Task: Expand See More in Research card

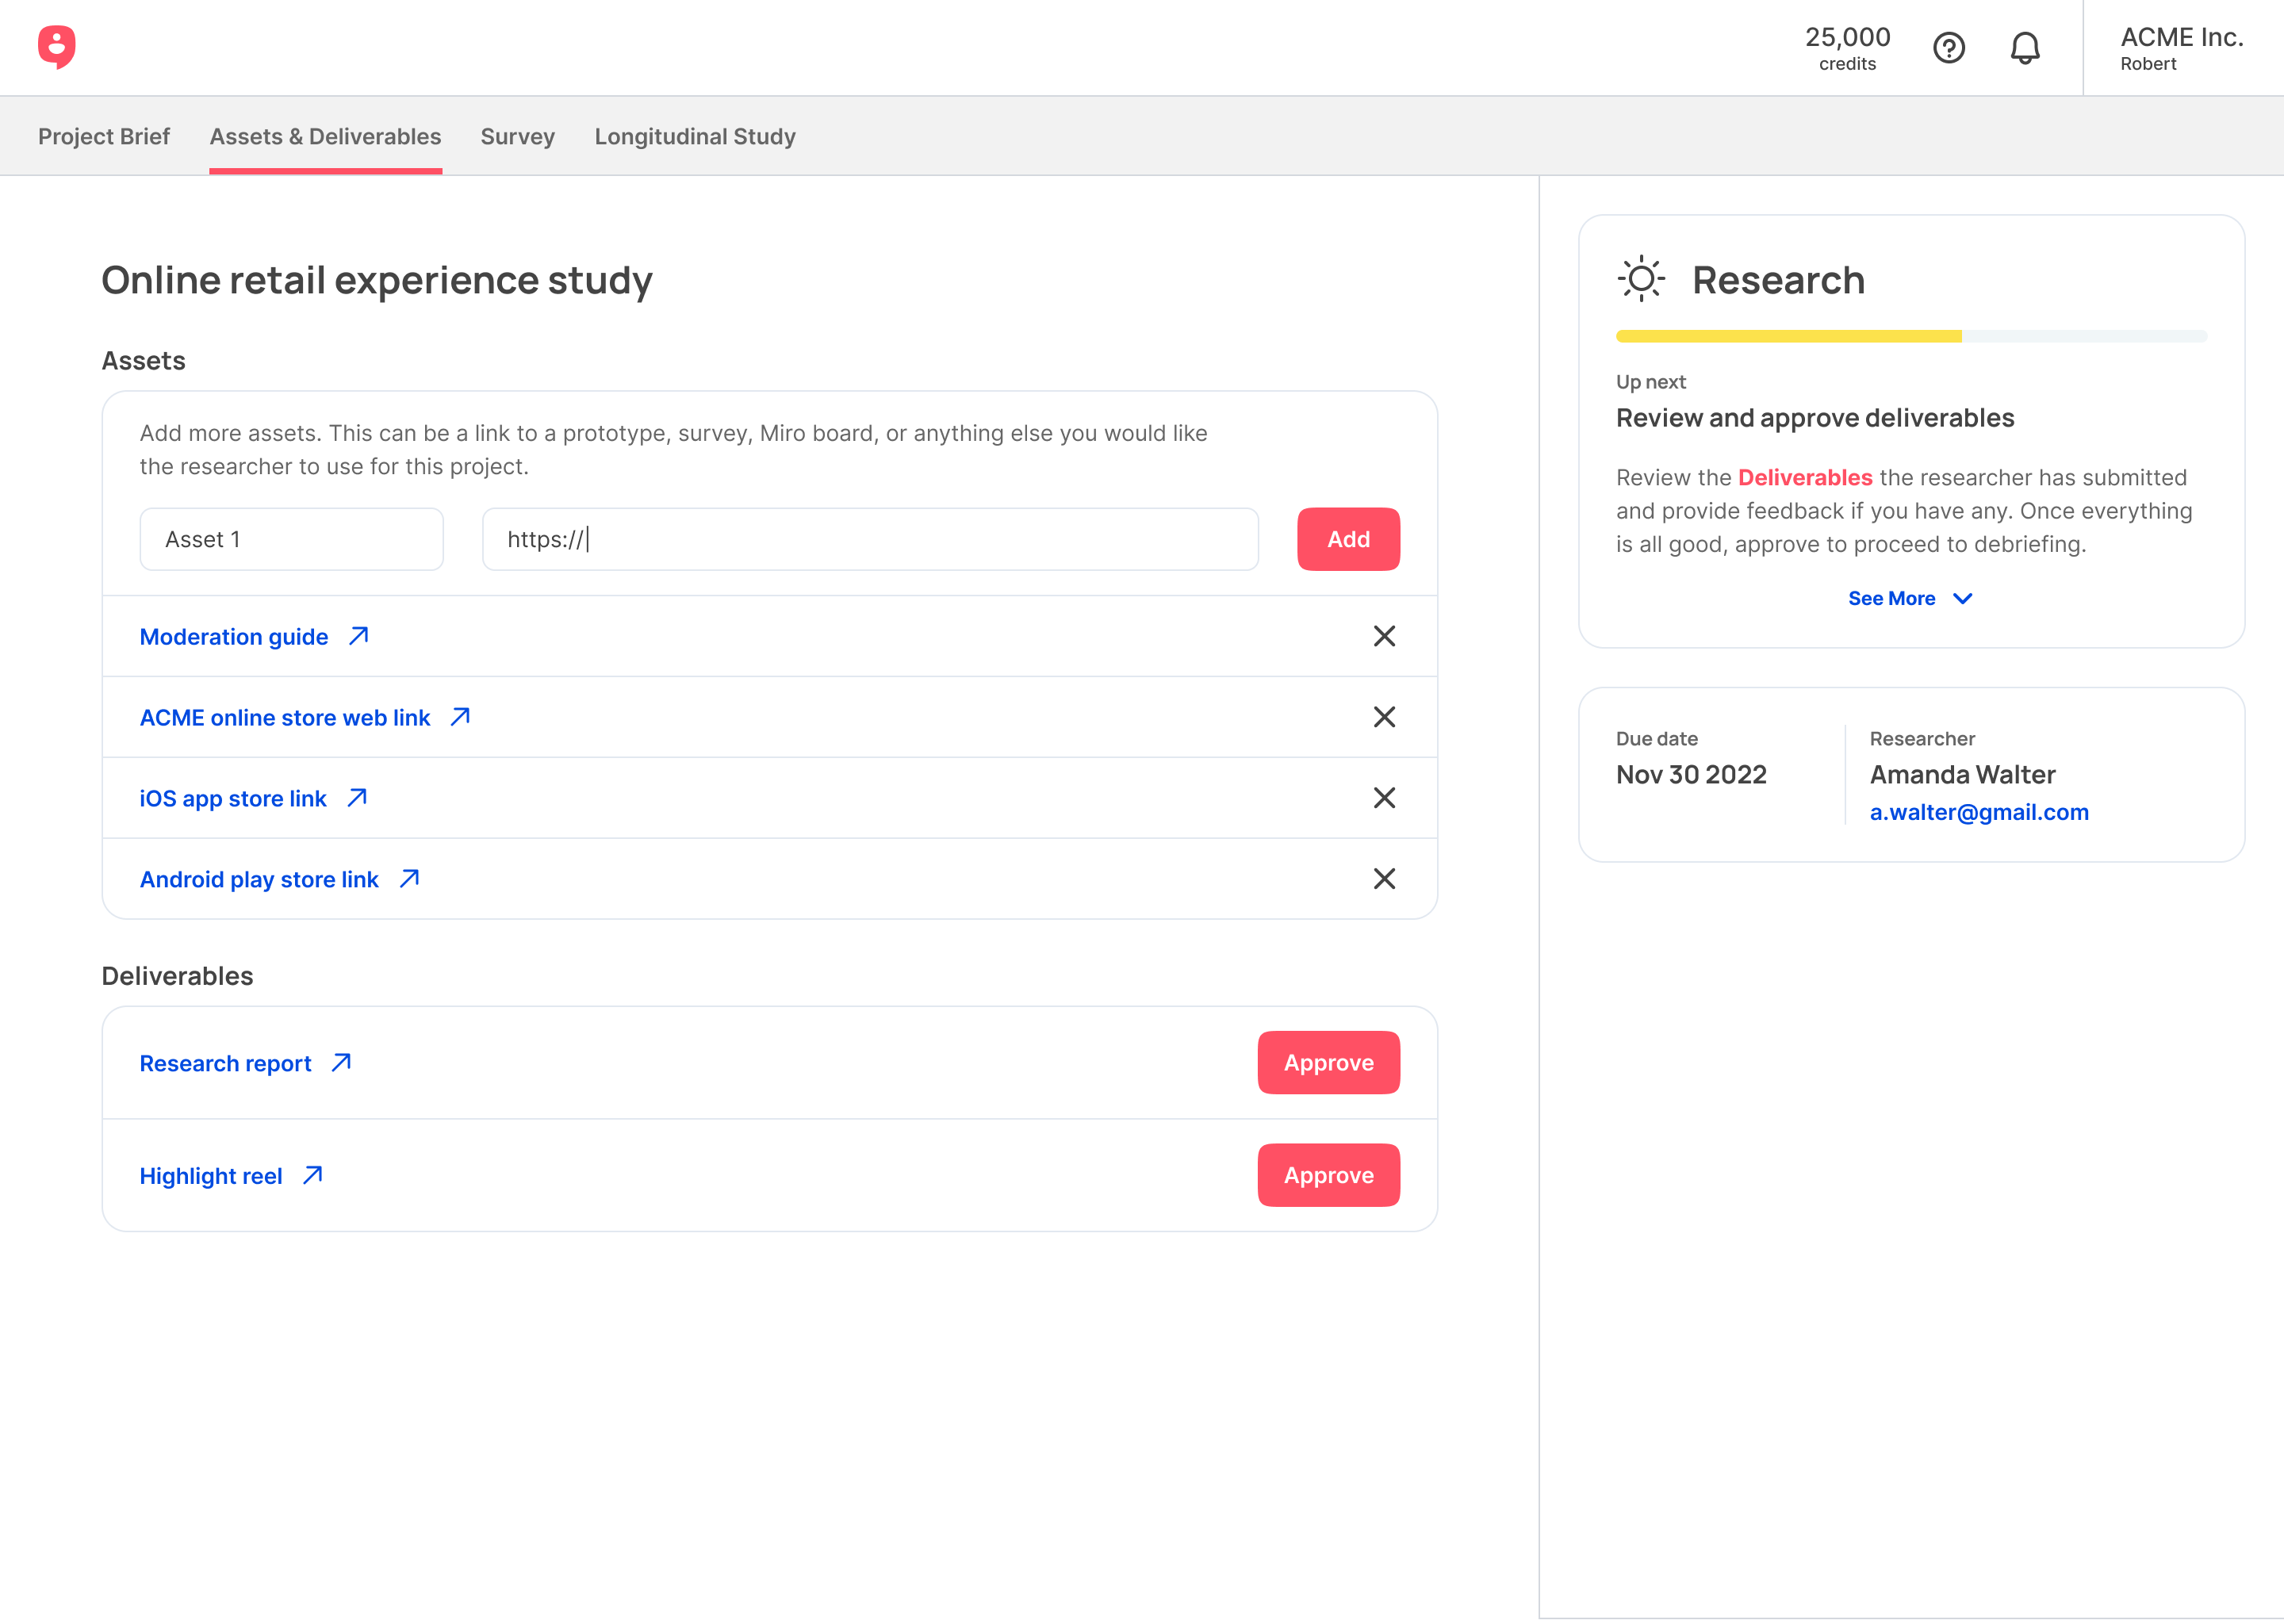Action: click(1909, 598)
